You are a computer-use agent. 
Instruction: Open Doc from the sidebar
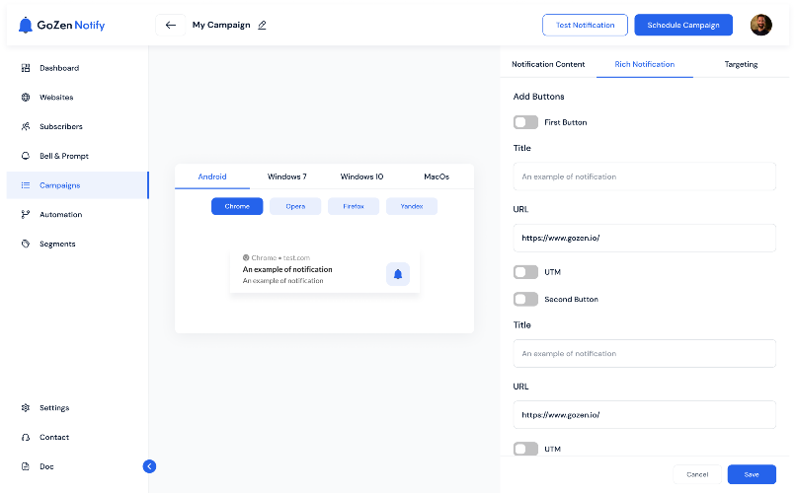coord(77,466)
